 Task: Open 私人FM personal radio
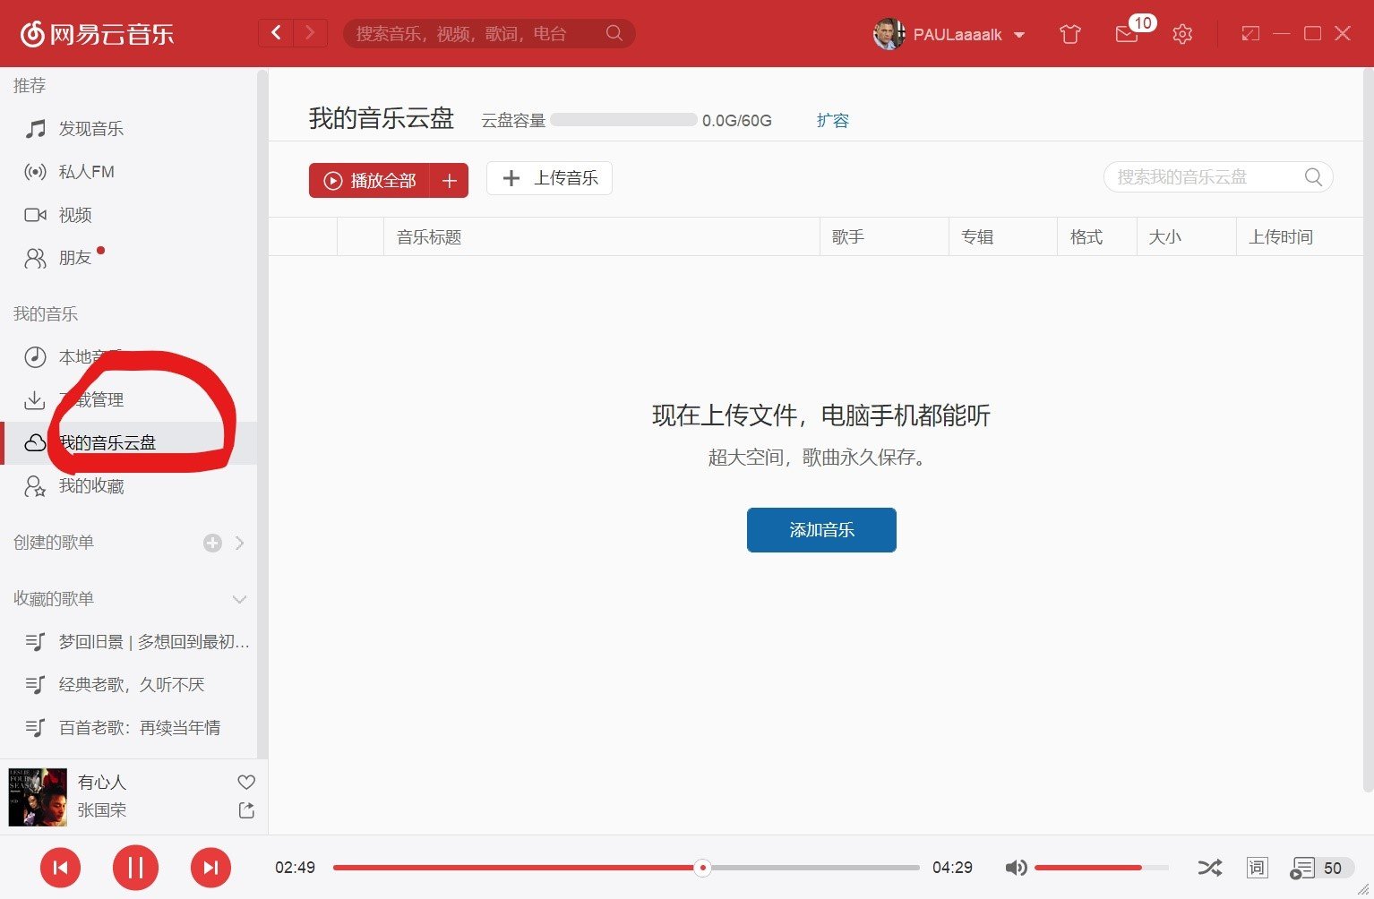coord(87,171)
